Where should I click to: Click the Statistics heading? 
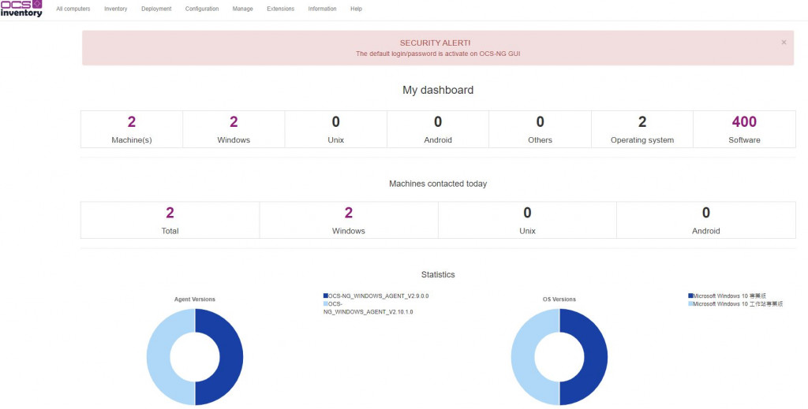[437, 275]
